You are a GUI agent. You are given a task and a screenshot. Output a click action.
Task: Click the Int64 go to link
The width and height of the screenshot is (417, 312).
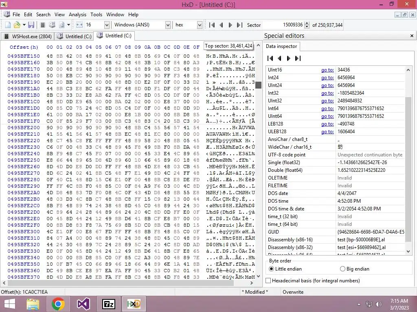pos(327,108)
